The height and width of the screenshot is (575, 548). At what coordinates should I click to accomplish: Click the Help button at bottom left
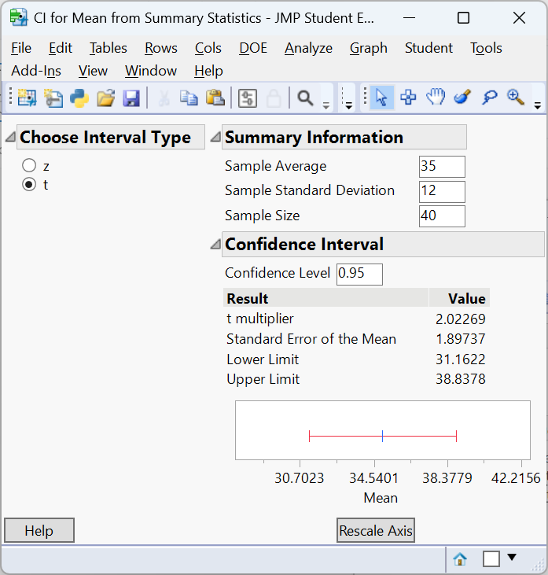pos(39,531)
